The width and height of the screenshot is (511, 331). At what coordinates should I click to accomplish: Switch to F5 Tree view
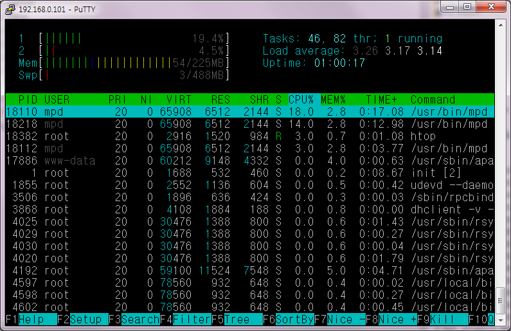coord(236,319)
